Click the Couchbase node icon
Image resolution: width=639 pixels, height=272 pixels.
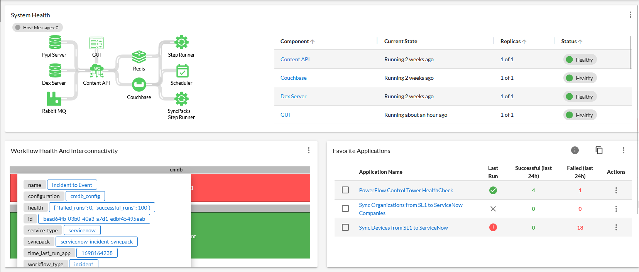point(139,85)
